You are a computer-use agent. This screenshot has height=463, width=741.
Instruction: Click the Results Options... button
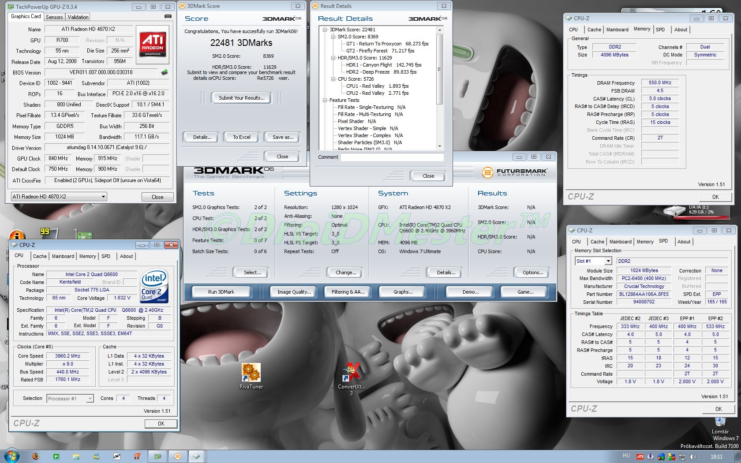[533, 273]
